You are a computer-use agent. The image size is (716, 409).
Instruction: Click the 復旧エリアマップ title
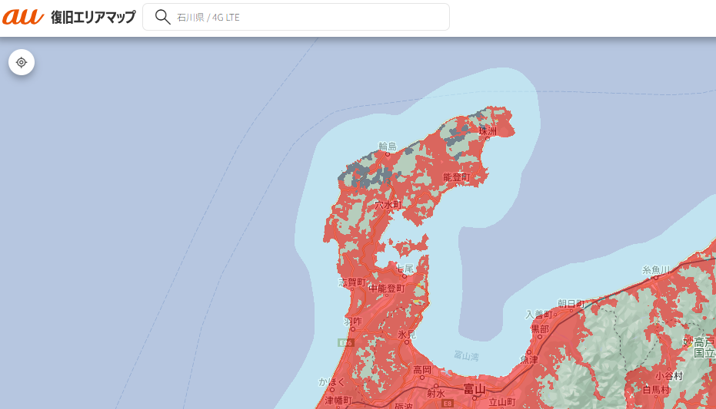coord(93,17)
